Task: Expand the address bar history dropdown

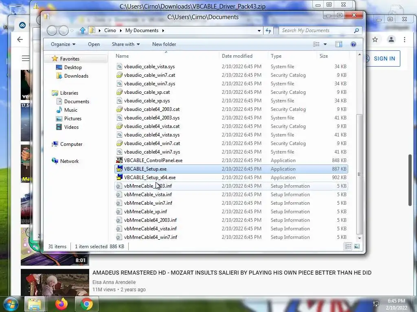Action: click(x=259, y=31)
